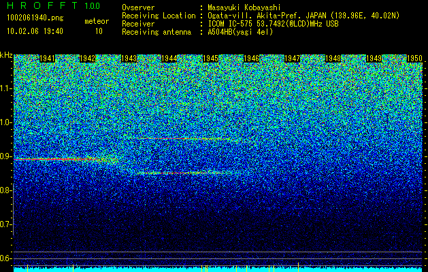The width and height of the screenshot is (428, 272).
Task: Click the 1947 time marker
Action: (292, 58)
